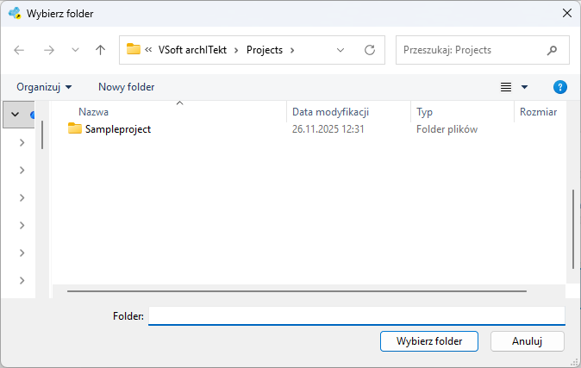
Task: Click the search magnifier icon
Action: [x=552, y=50]
